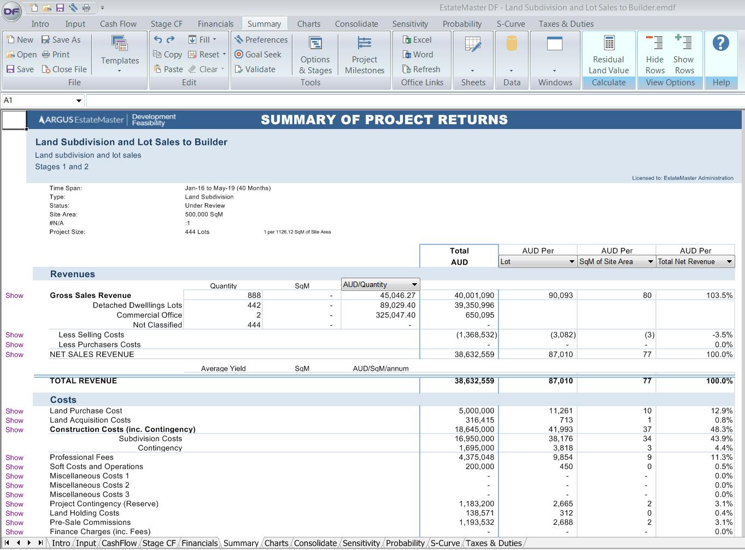This screenshot has height=550, width=745.
Task: Open the Sensitivity sheet tab
Action: (360, 543)
